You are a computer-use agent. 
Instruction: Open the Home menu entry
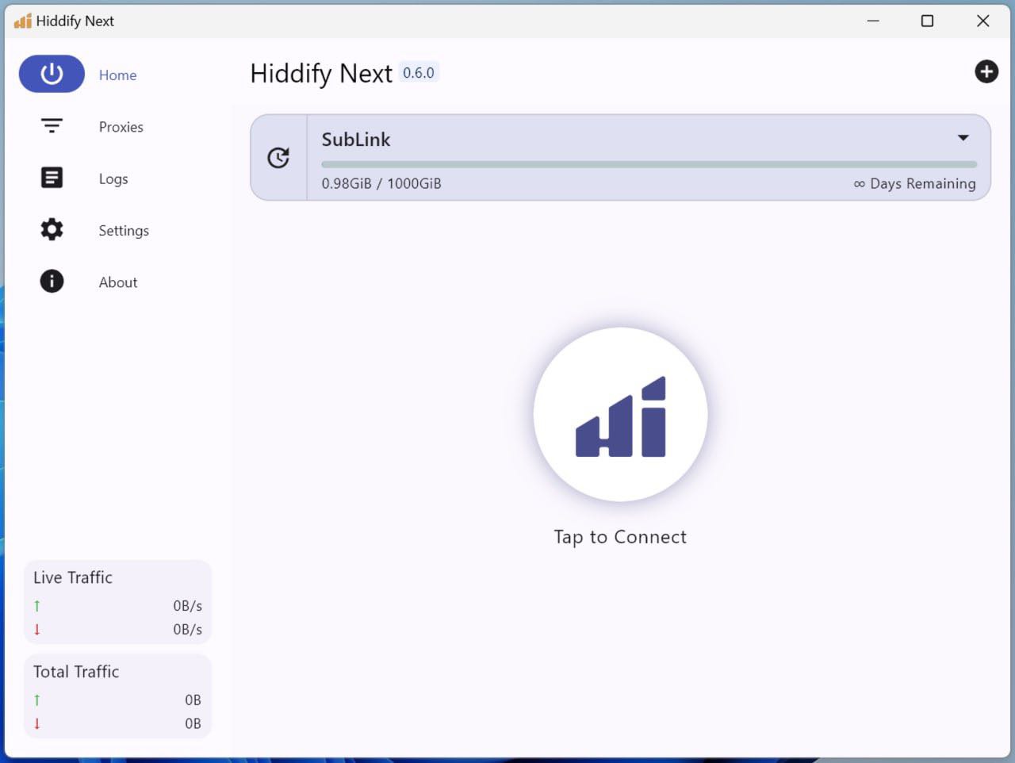pyautogui.click(x=117, y=75)
